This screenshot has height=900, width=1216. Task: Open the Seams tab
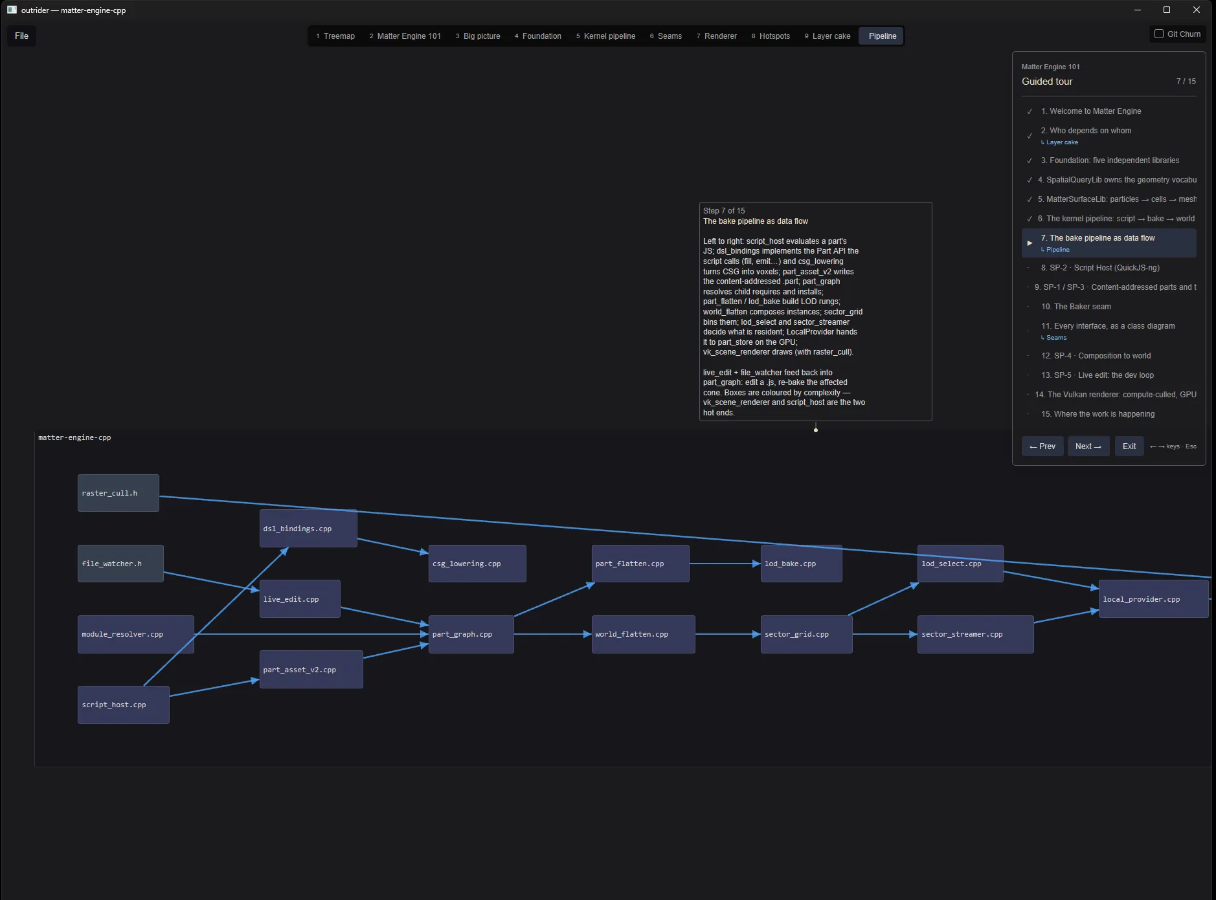click(666, 36)
